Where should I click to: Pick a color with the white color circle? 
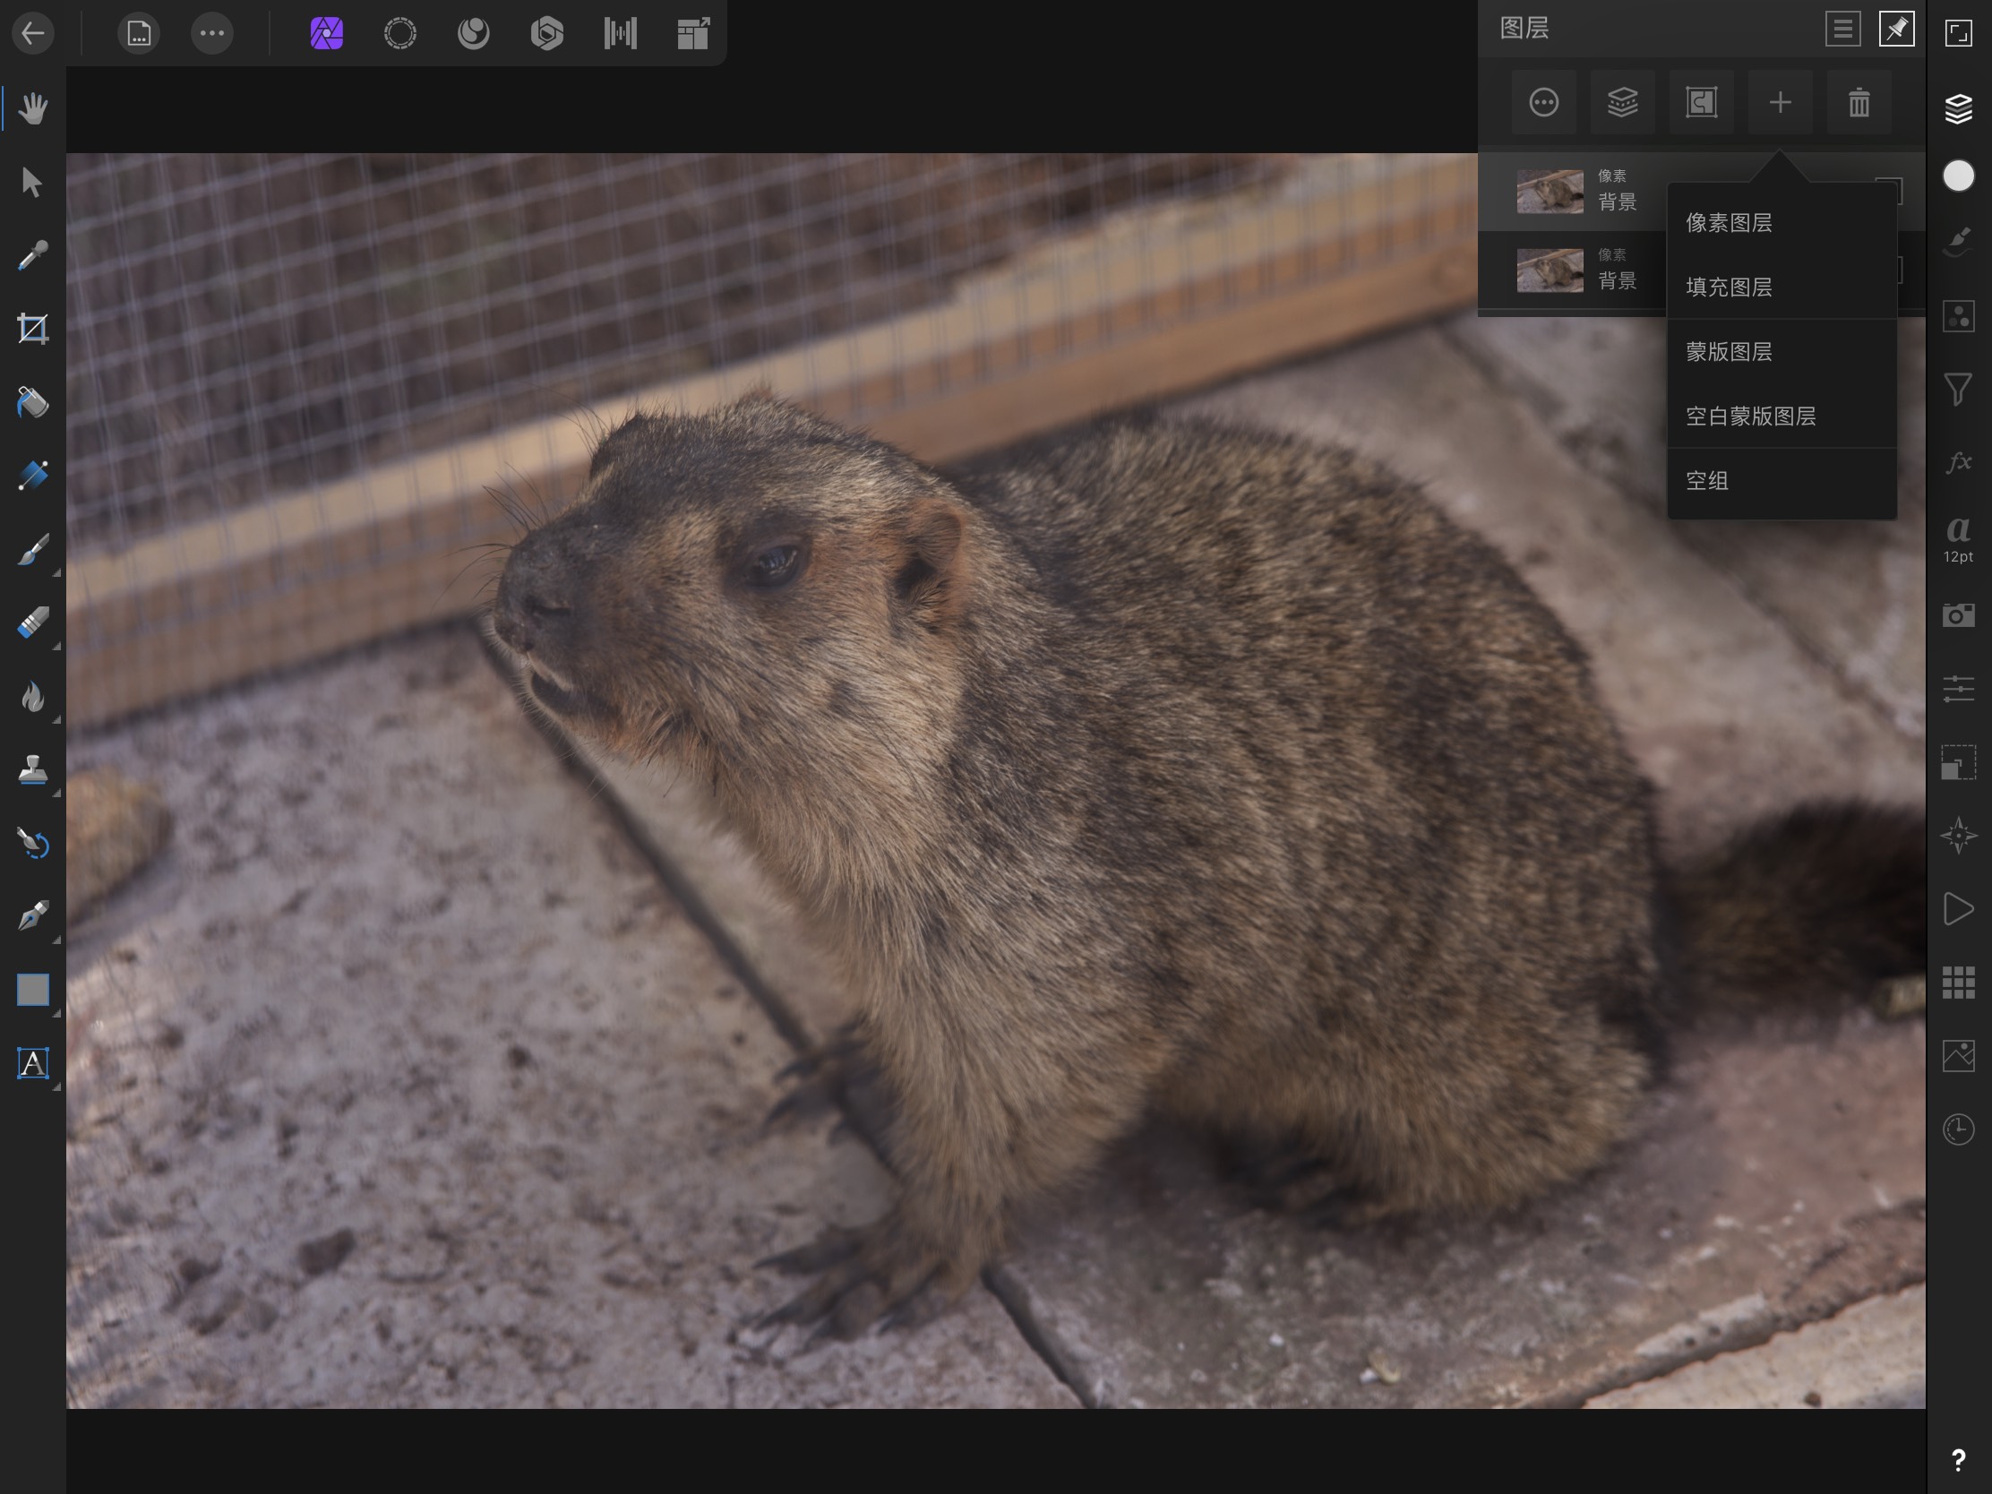1959,176
